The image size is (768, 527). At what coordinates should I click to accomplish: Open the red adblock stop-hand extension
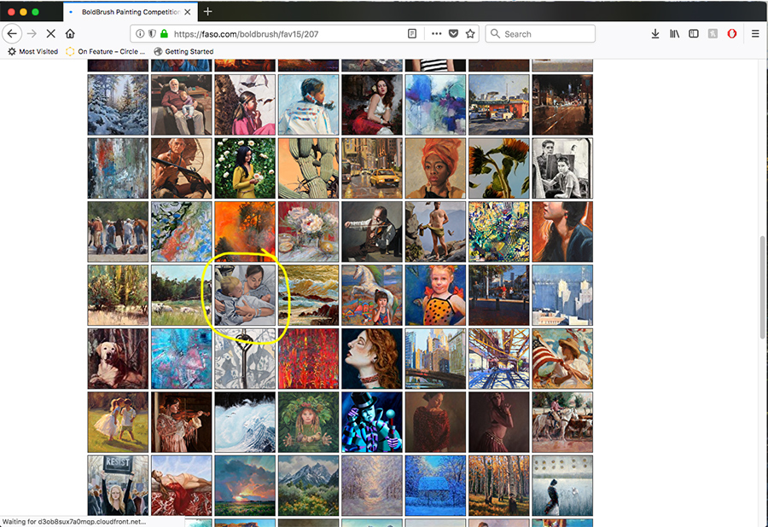tap(732, 34)
